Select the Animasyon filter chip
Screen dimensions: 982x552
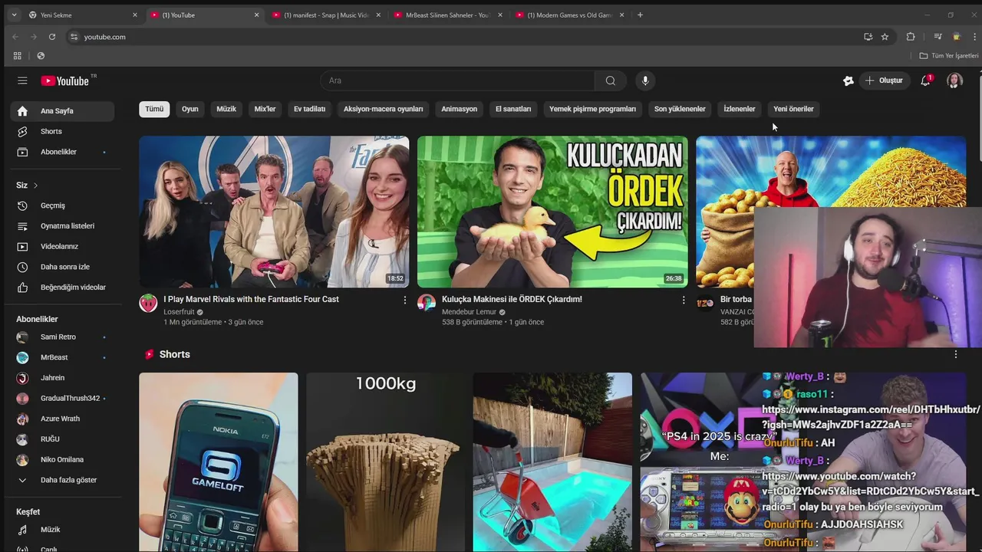pos(460,109)
